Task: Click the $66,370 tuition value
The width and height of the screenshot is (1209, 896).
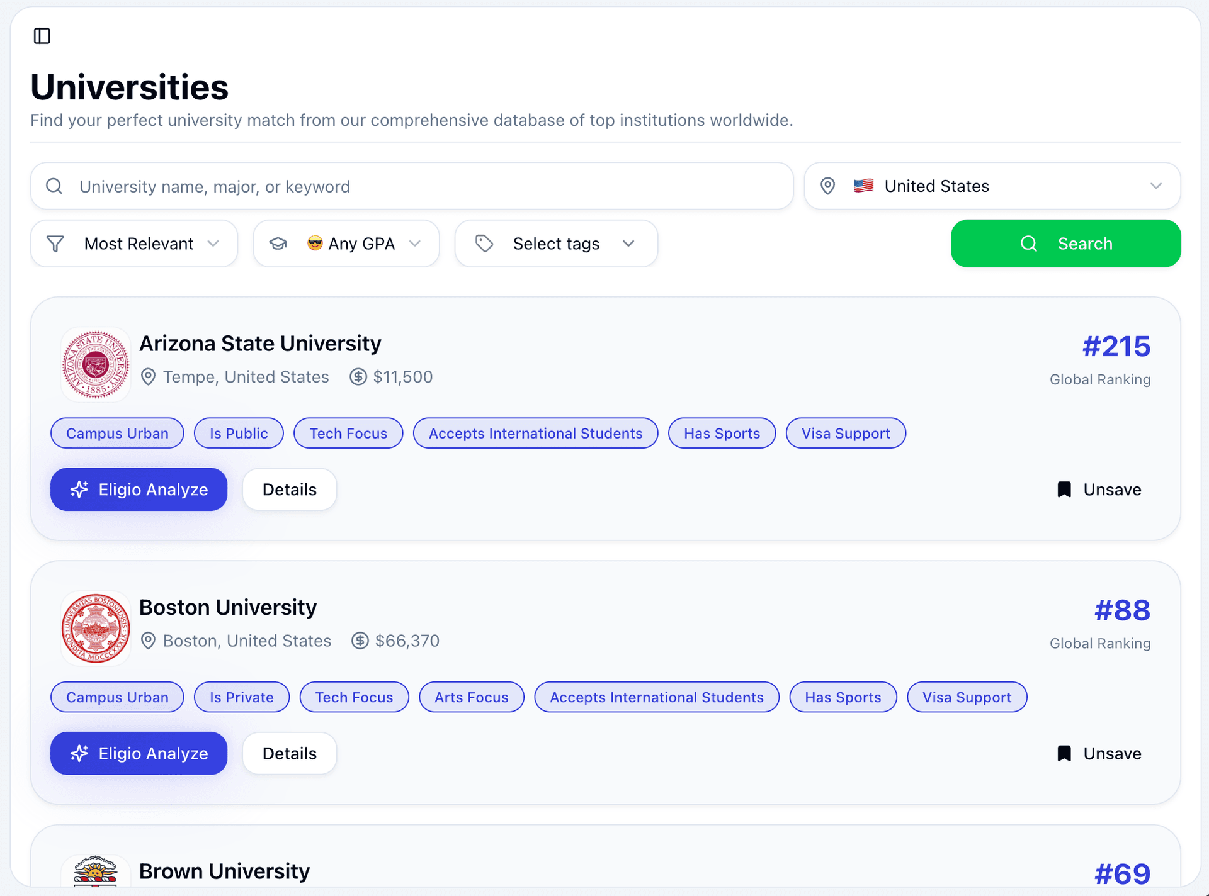Action: click(x=407, y=641)
